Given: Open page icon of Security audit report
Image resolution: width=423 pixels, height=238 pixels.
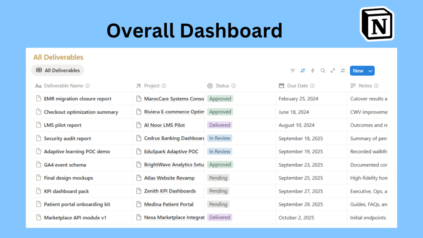Looking at the screenshot, I should pyautogui.click(x=39, y=138).
